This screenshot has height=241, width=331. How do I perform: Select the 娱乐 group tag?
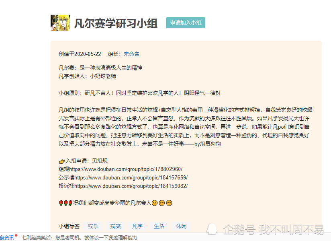coord(93,226)
